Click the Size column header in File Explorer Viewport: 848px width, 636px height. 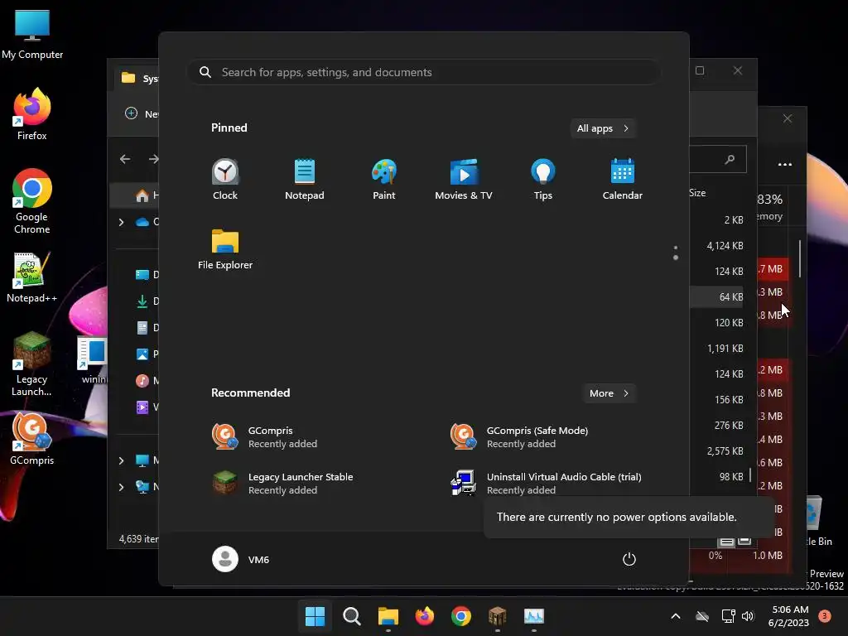[697, 193]
